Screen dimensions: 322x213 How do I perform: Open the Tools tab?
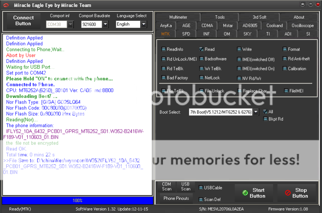click(220, 17)
